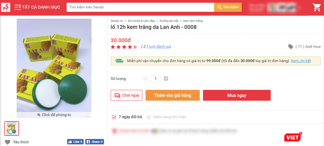Click the product title lố 12h kem trắng da
The image size is (324, 146).
point(153,27)
